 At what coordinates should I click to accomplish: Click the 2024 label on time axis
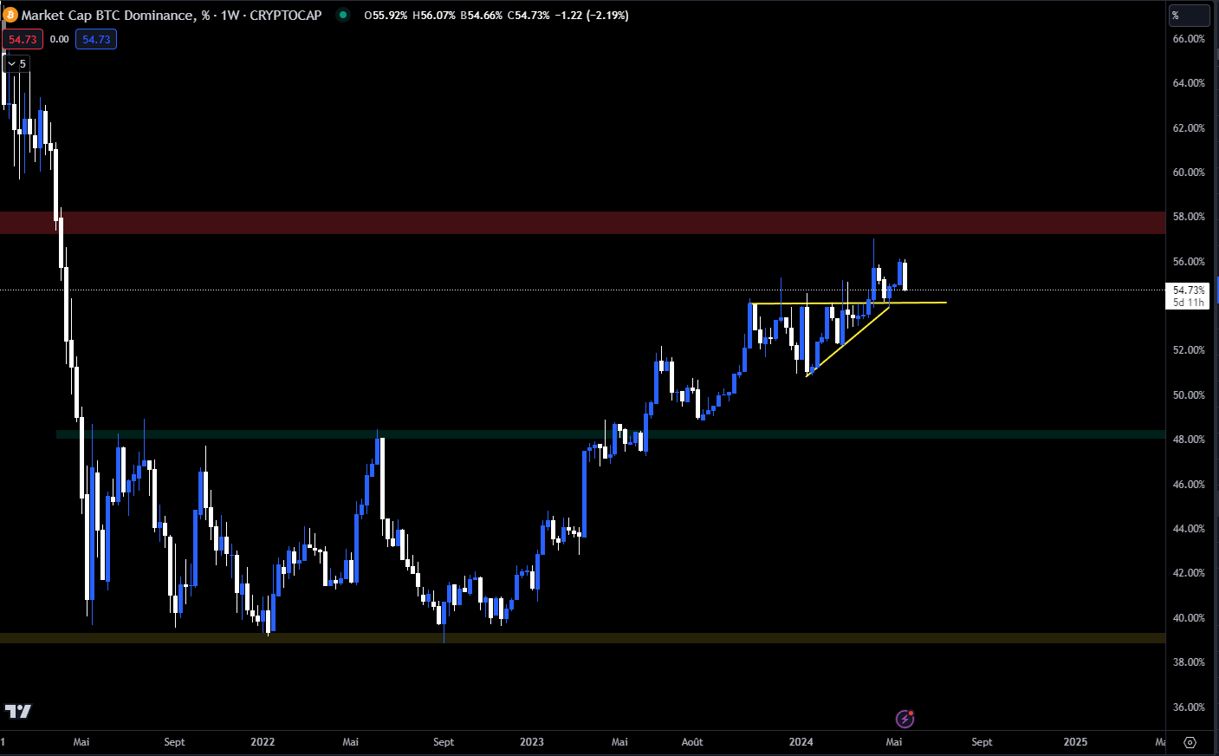point(801,742)
